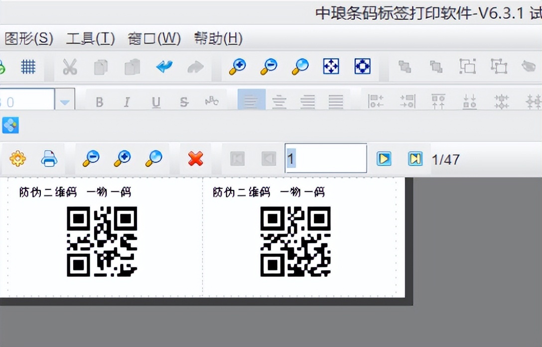Click the send-to-back layer icon
Viewport: 542px width, 347px height.
click(x=436, y=67)
